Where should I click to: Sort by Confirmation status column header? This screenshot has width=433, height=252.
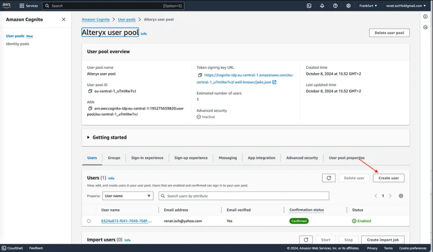point(307,210)
